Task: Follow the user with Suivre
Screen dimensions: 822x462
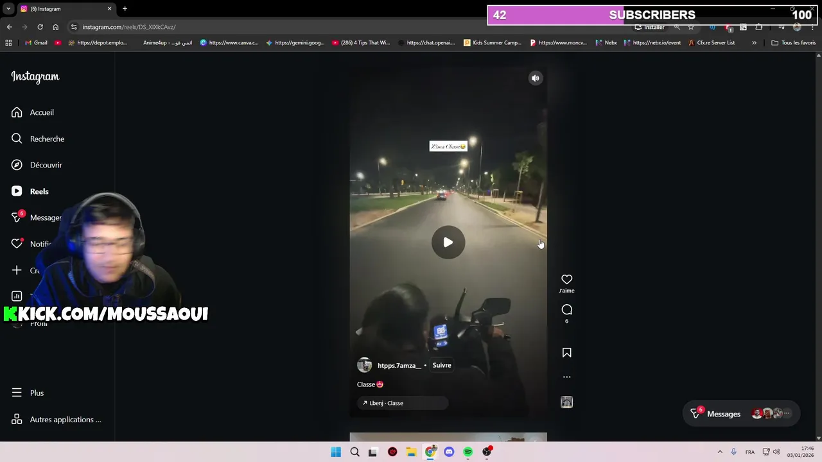Action: 442,365
